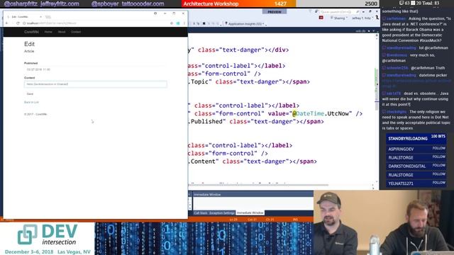
Task: Click the green browser extension icon
Action: pos(178,23)
